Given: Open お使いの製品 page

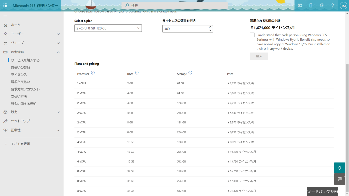Looking at the screenshot, I should click(x=20, y=67).
